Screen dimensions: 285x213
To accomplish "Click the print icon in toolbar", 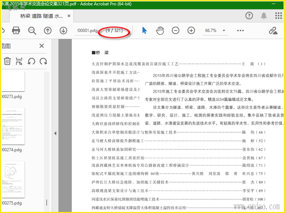I will coord(16,31).
